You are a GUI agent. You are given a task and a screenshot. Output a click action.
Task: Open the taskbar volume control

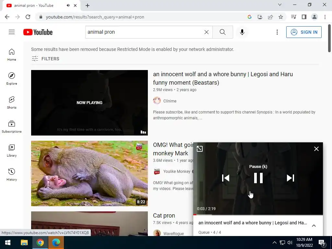pyautogui.click(x=290, y=243)
